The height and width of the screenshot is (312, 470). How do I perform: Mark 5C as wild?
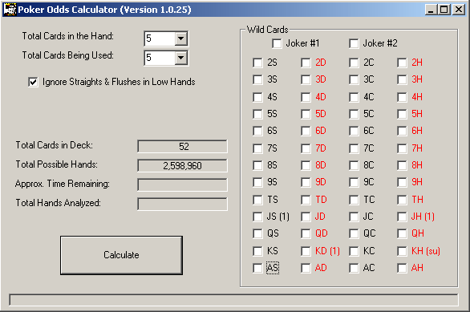354,114
